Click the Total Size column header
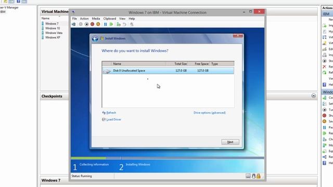This screenshot has width=333, height=187. click(177, 63)
